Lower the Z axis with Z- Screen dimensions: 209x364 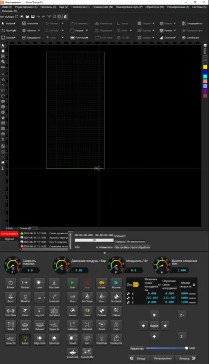[x=182, y=336]
